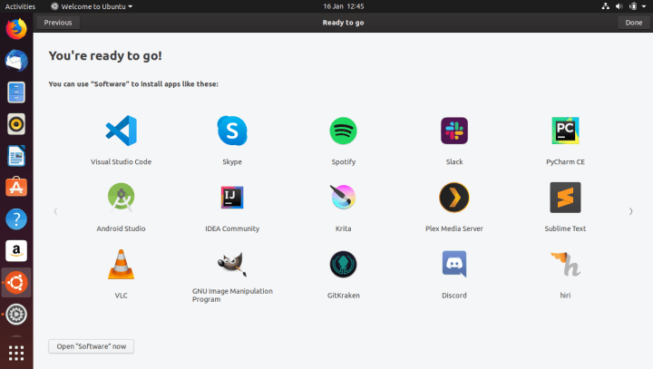Click the Visual Studio Code label
Screen dimensions: 653x369
click(122, 161)
